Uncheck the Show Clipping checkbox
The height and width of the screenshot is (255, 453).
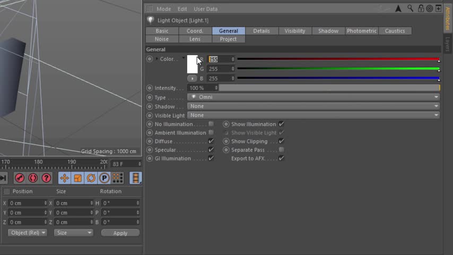click(281, 141)
